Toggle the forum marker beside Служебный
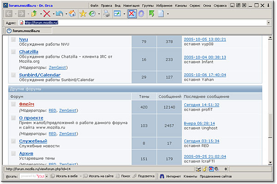This screenshot has height=184, width=277. 13,141
